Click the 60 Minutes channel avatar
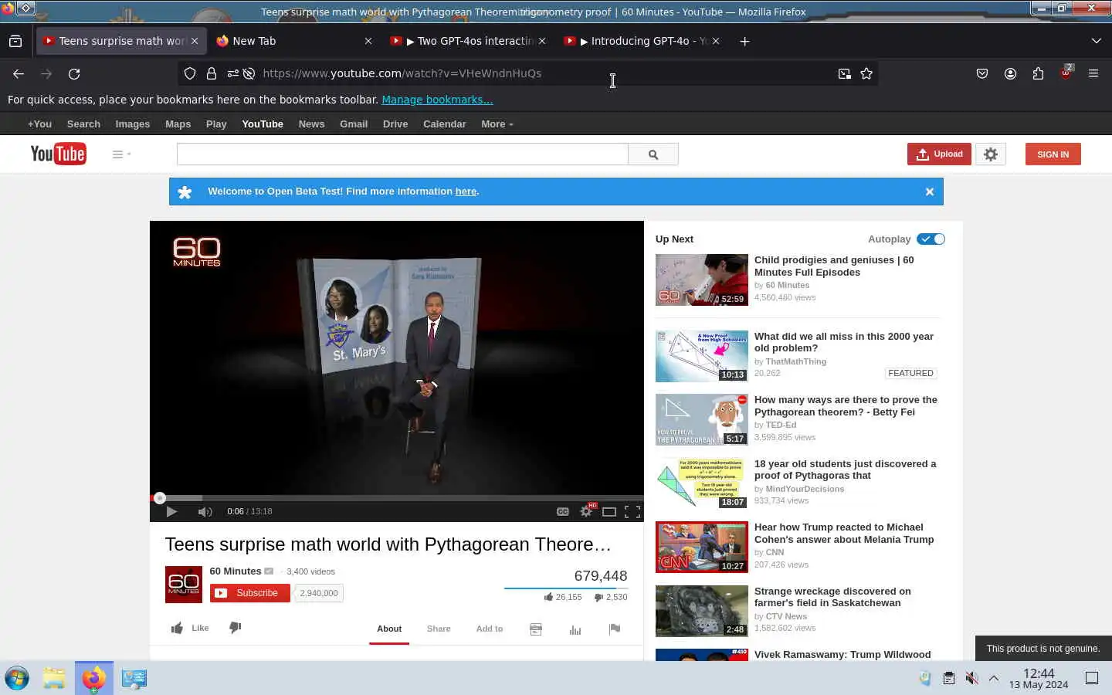This screenshot has width=1112, height=695. point(184,585)
